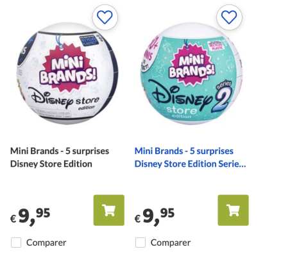This screenshot has height=256, width=308.
Task: Click the blue series 2 badge
Action: 222,98
